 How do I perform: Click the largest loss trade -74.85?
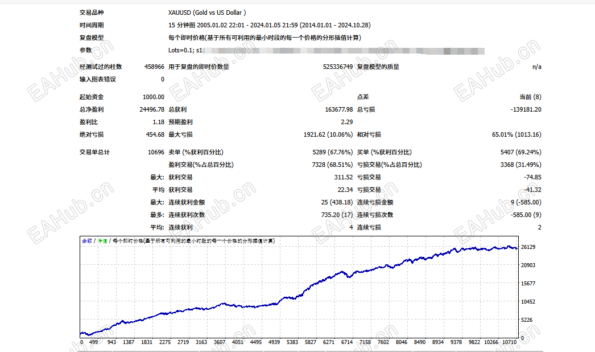tap(533, 177)
